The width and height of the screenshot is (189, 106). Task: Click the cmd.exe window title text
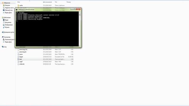(x=26, y=10)
